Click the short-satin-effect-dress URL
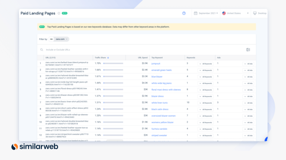This screenshot has height=160, width=286. (x=67, y=109)
